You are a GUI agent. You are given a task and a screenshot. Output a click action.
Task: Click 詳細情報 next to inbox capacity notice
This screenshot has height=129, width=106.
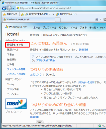coord(84,50)
